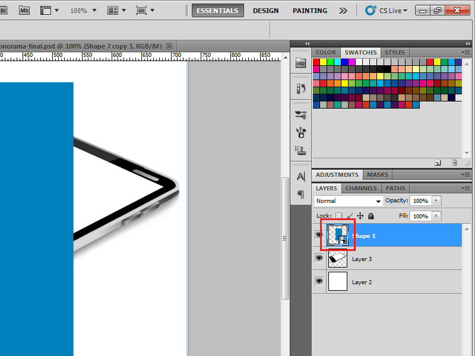475x356 pixels.
Task: Open the Paragraph panel icon
Action: [x=300, y=195]
